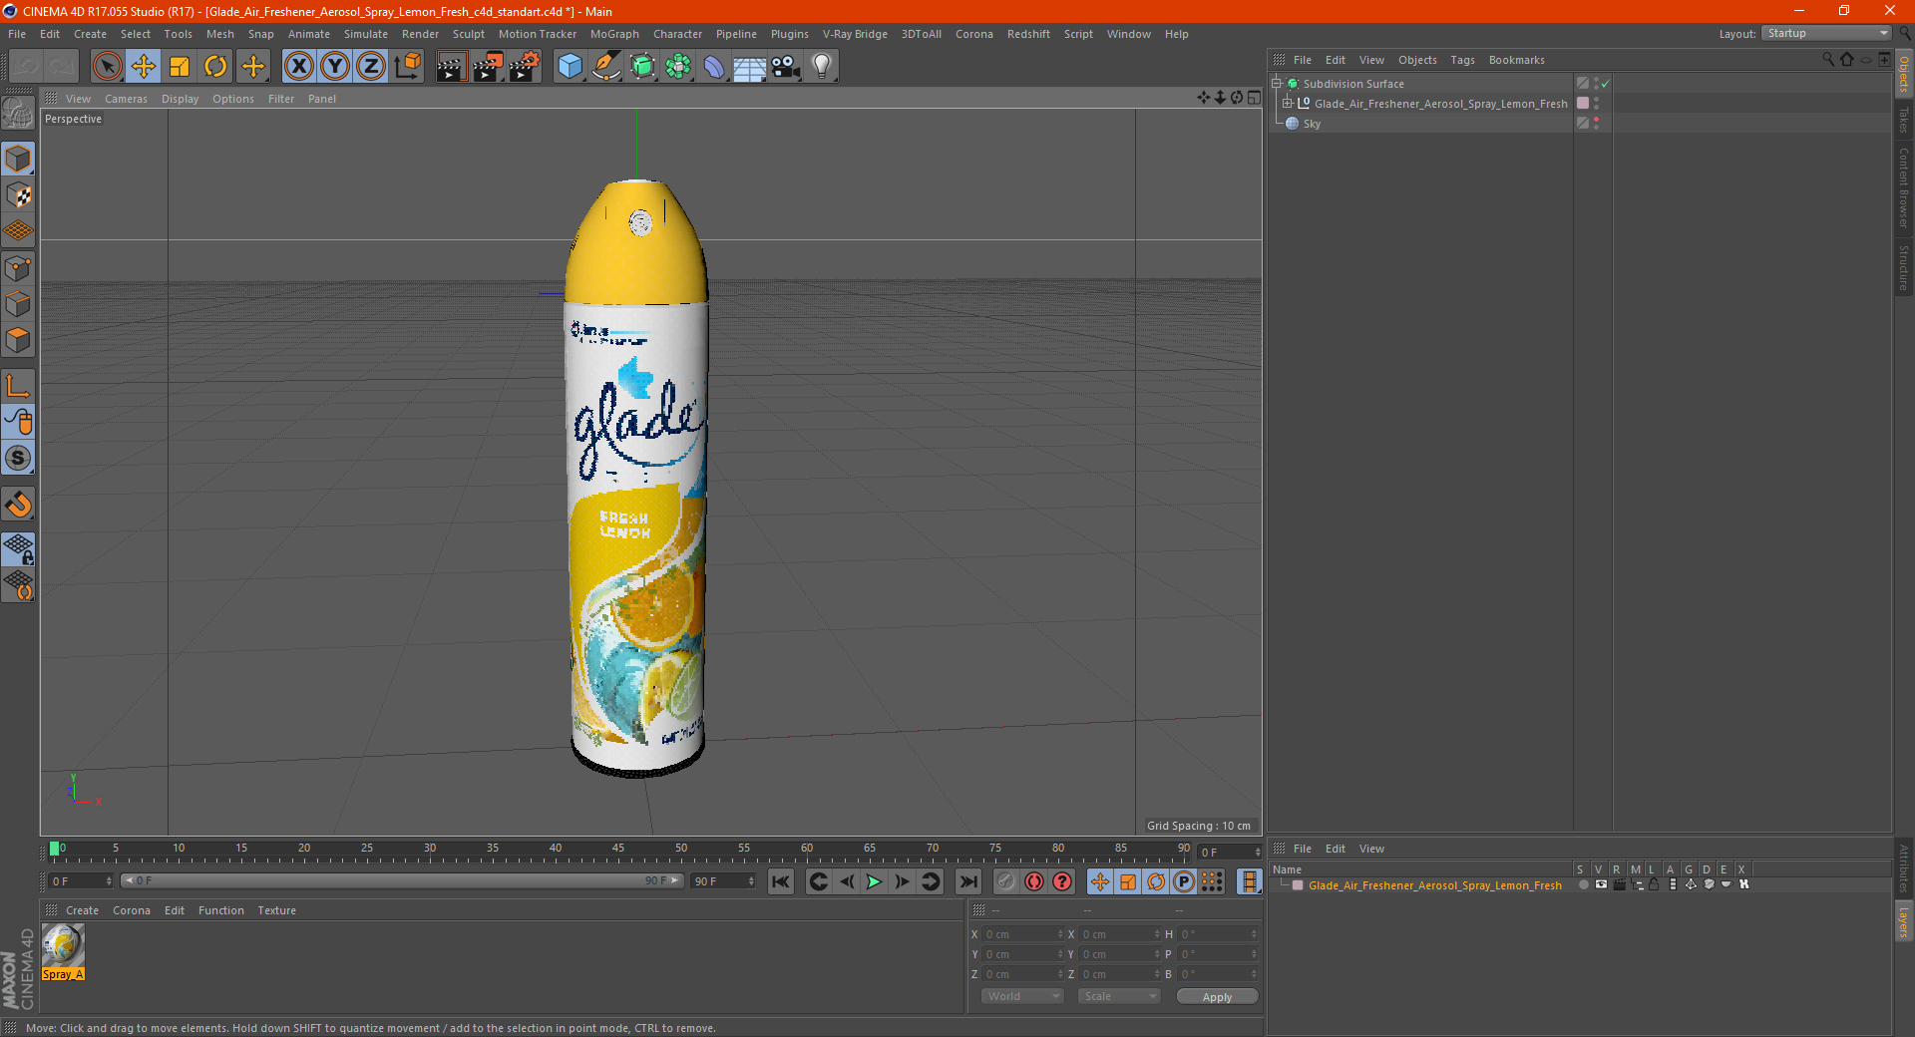The image size is (1915, 1037).
Task: Toggle Sky visibility dots
Action: [x=1596, y=123]
